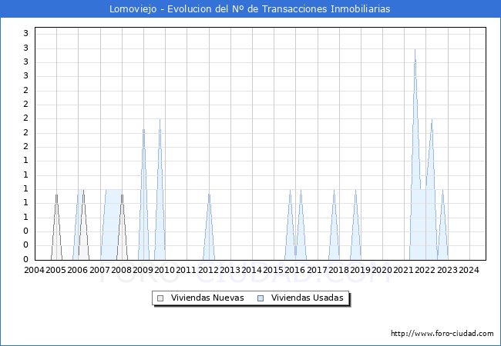The height and width of the screenshot is (346, 501).
Task: Open the foro-ciudad.com link
Action: click(442, 334)
